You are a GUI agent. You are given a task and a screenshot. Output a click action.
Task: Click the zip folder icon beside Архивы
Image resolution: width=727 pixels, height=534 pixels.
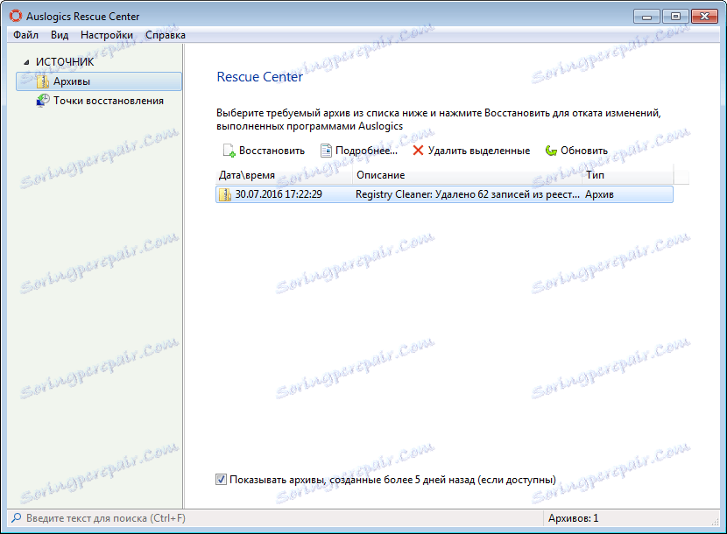coord(43,81)
